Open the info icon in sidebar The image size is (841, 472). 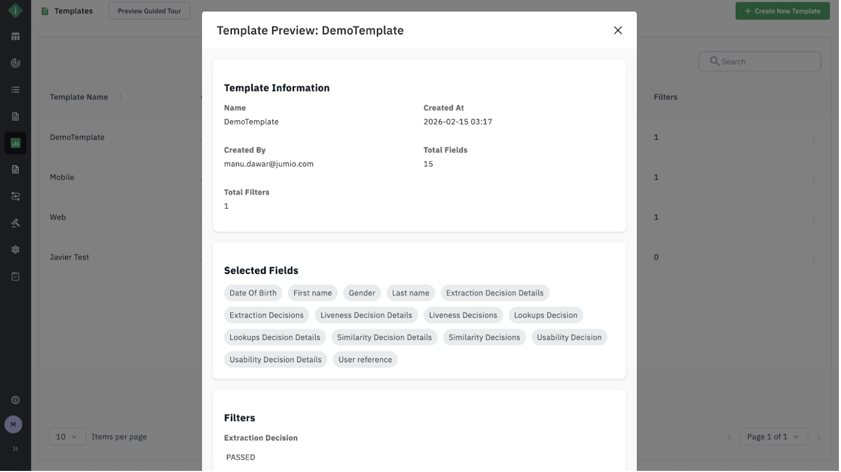coord(16,401)
